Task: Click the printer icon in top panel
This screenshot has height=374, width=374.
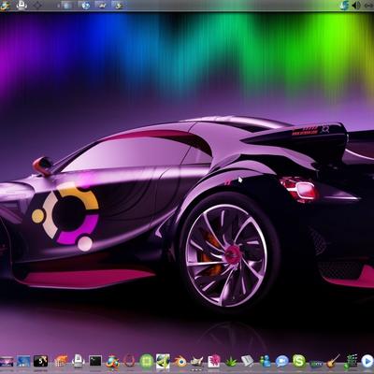Action: 22,6
